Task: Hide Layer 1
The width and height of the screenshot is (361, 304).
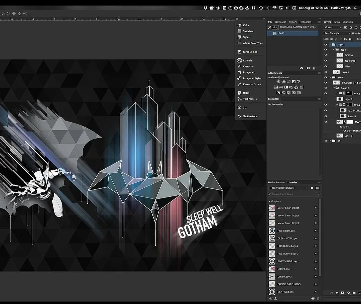Action: tap(326, 72)
